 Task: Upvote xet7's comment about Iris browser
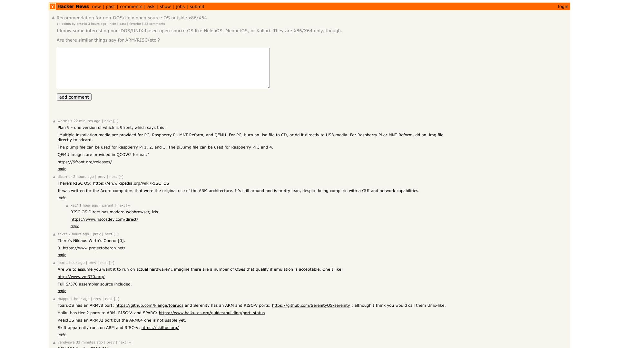(67, 206)
